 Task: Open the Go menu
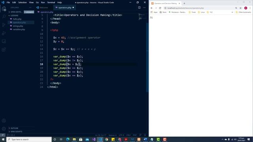(x=37, y=2)
